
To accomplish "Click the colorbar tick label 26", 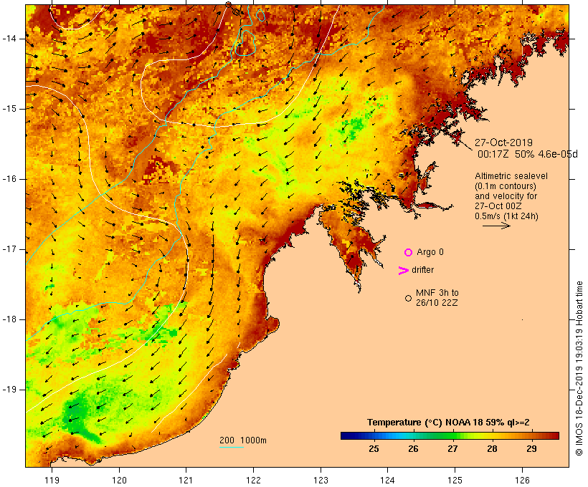I will (x=413, y=449).
